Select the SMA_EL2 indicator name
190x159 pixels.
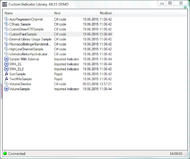(17, 69)
